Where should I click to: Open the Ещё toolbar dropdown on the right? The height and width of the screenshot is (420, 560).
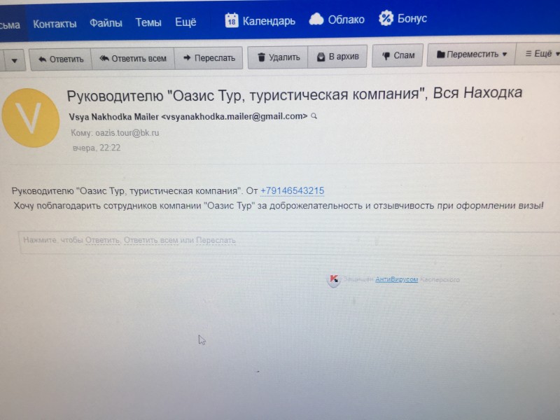click(x=539, y=54)
